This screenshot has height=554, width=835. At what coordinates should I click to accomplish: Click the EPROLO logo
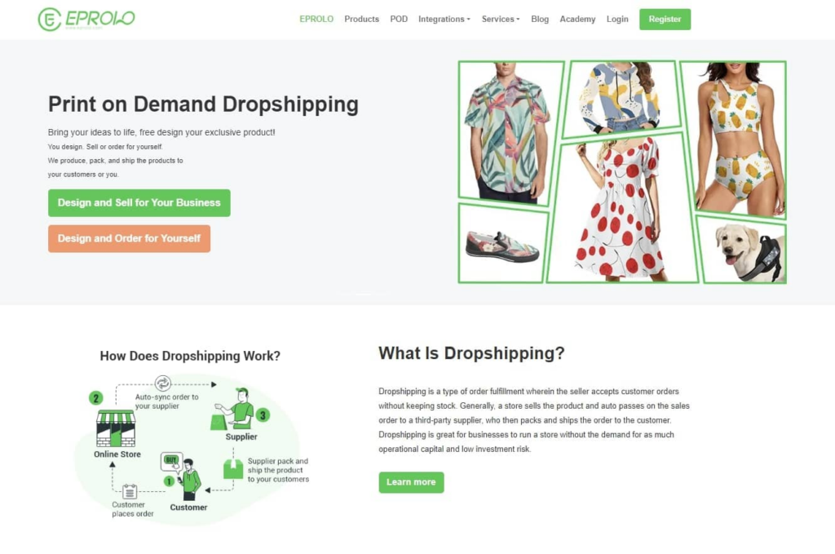86,20
